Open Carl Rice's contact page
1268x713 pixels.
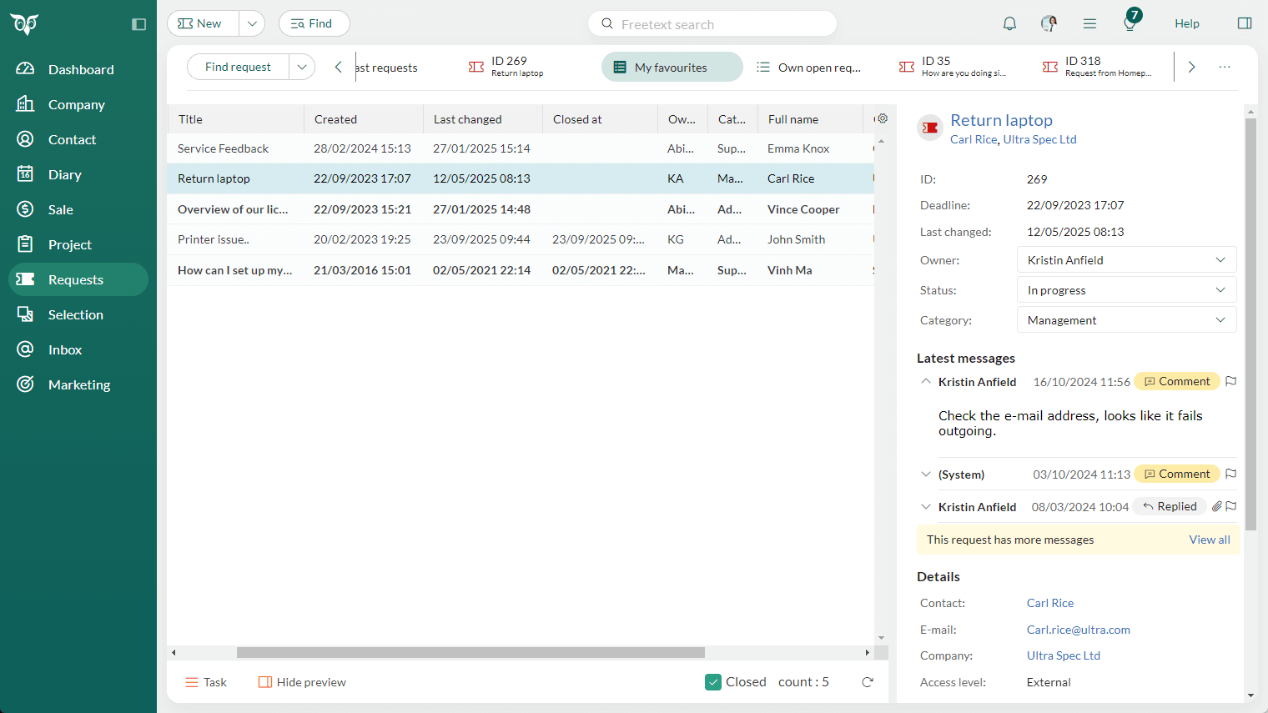click(1049, 602)
